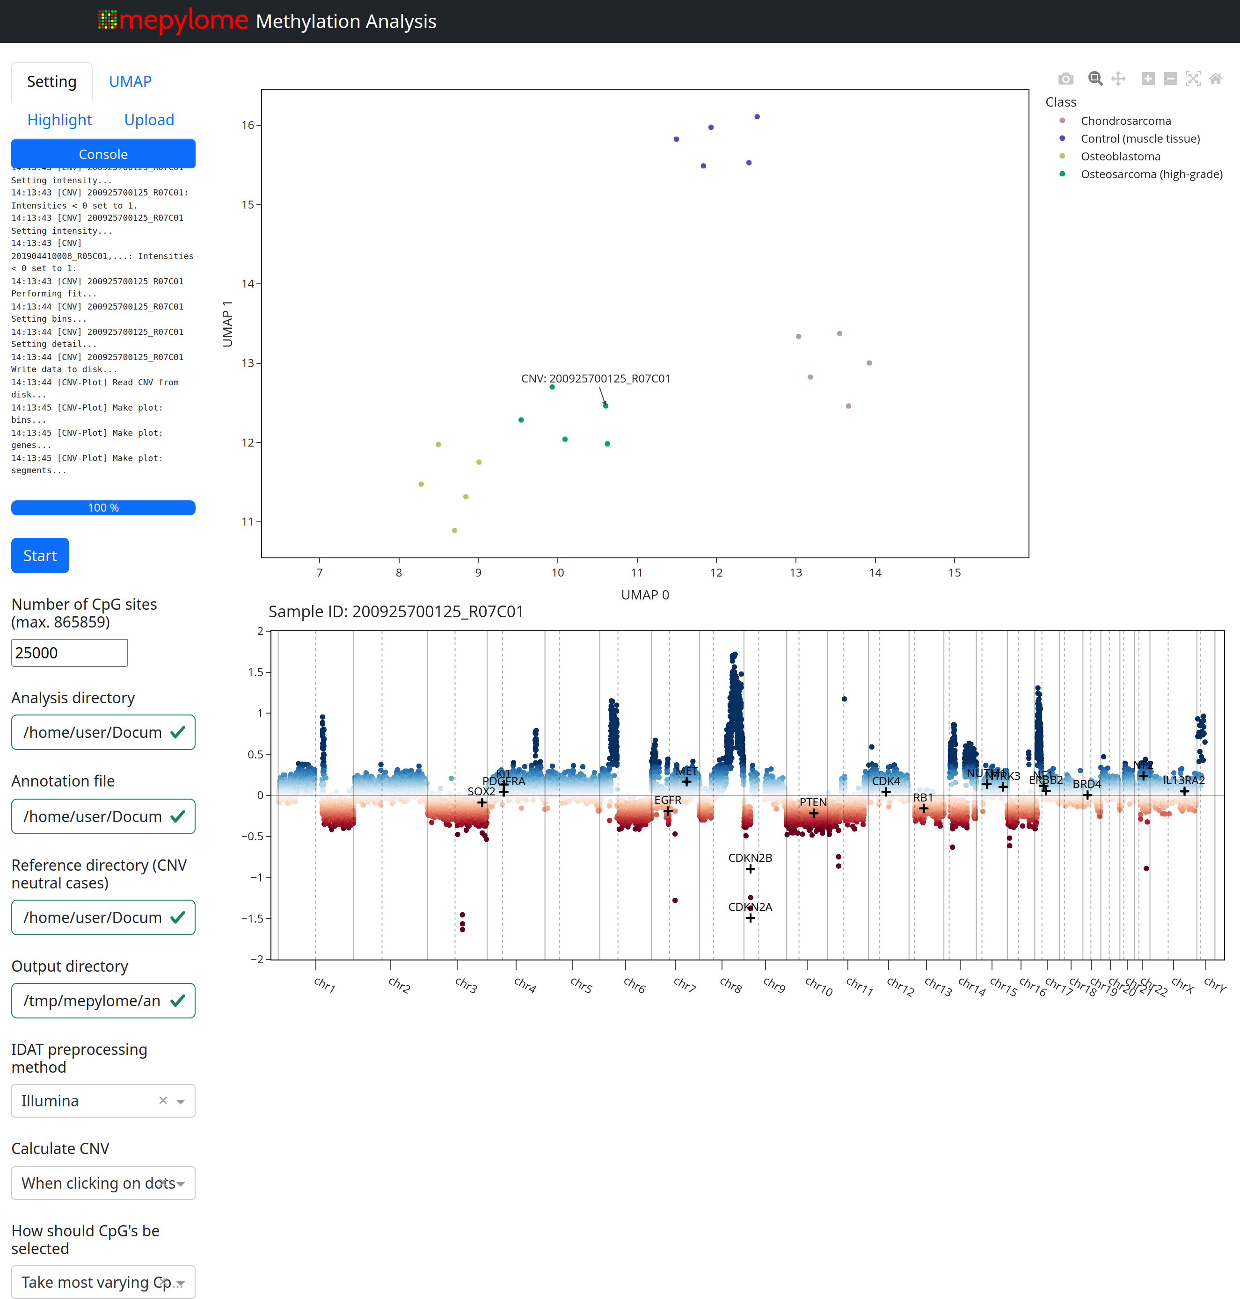Open the IDAT preprocessing method dropdown
Screen dimensions: 1240x1299
coord(181,1101)
